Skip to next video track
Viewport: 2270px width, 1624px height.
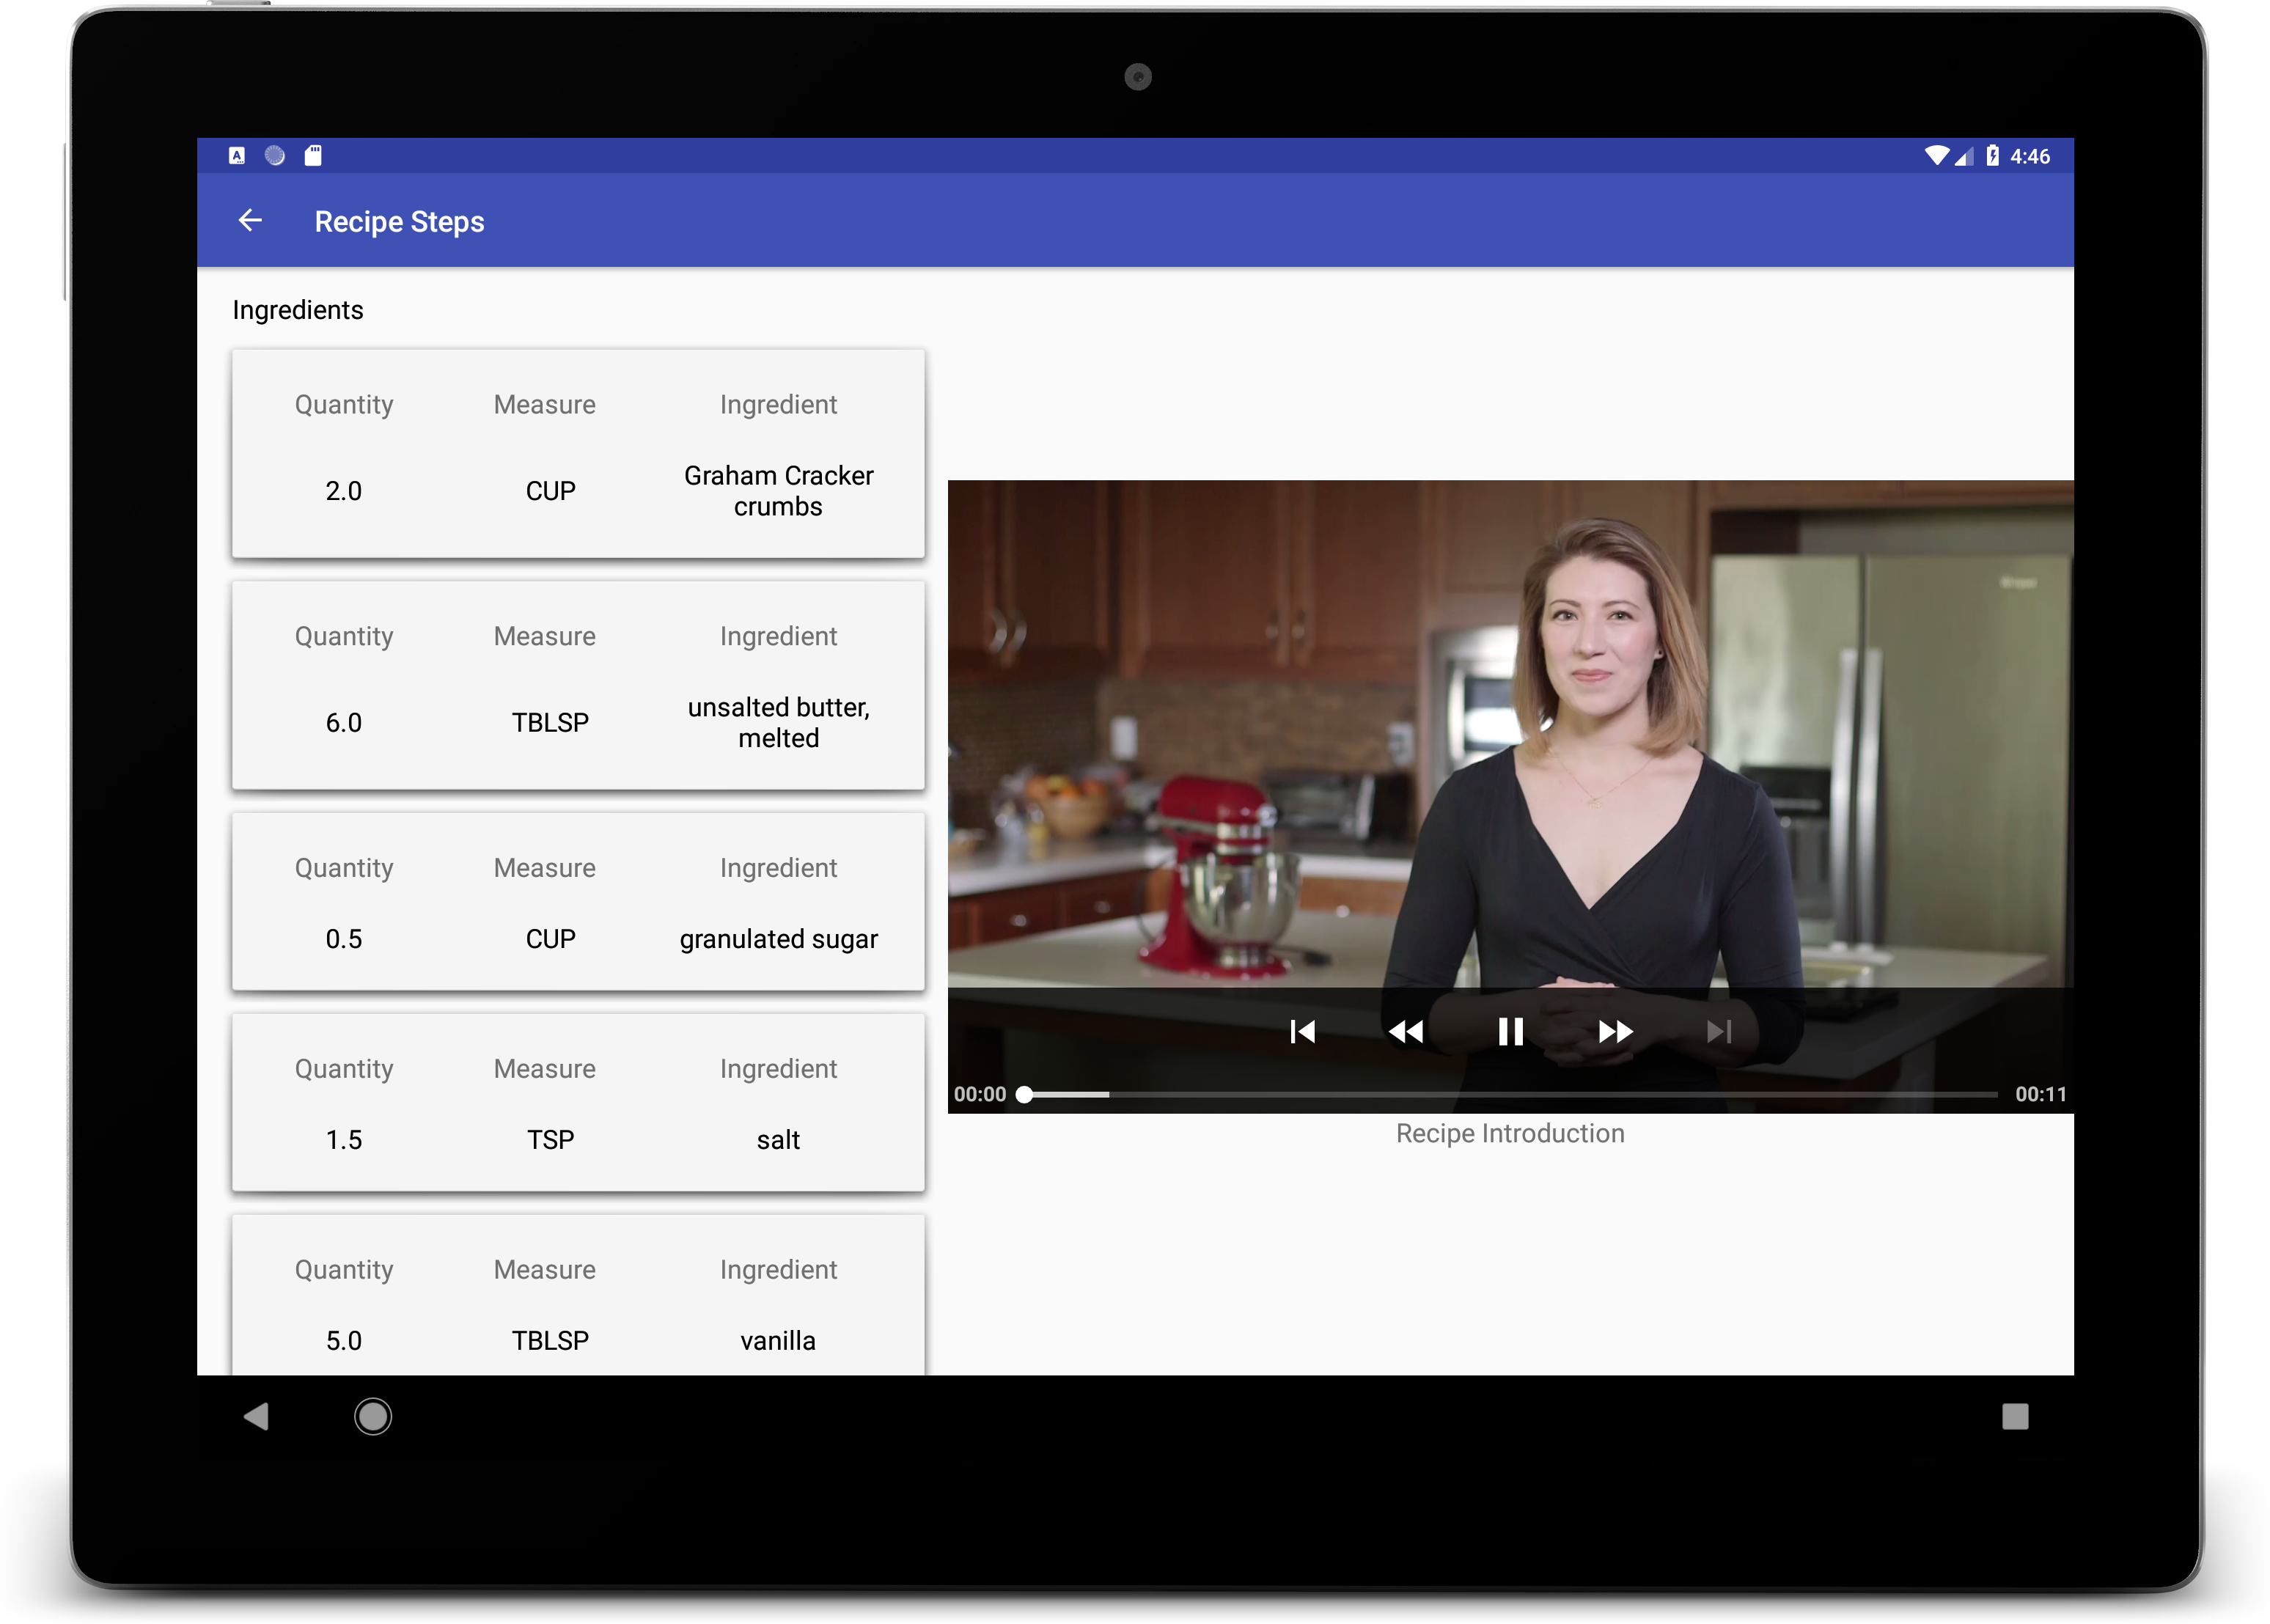(1719, 1031)
